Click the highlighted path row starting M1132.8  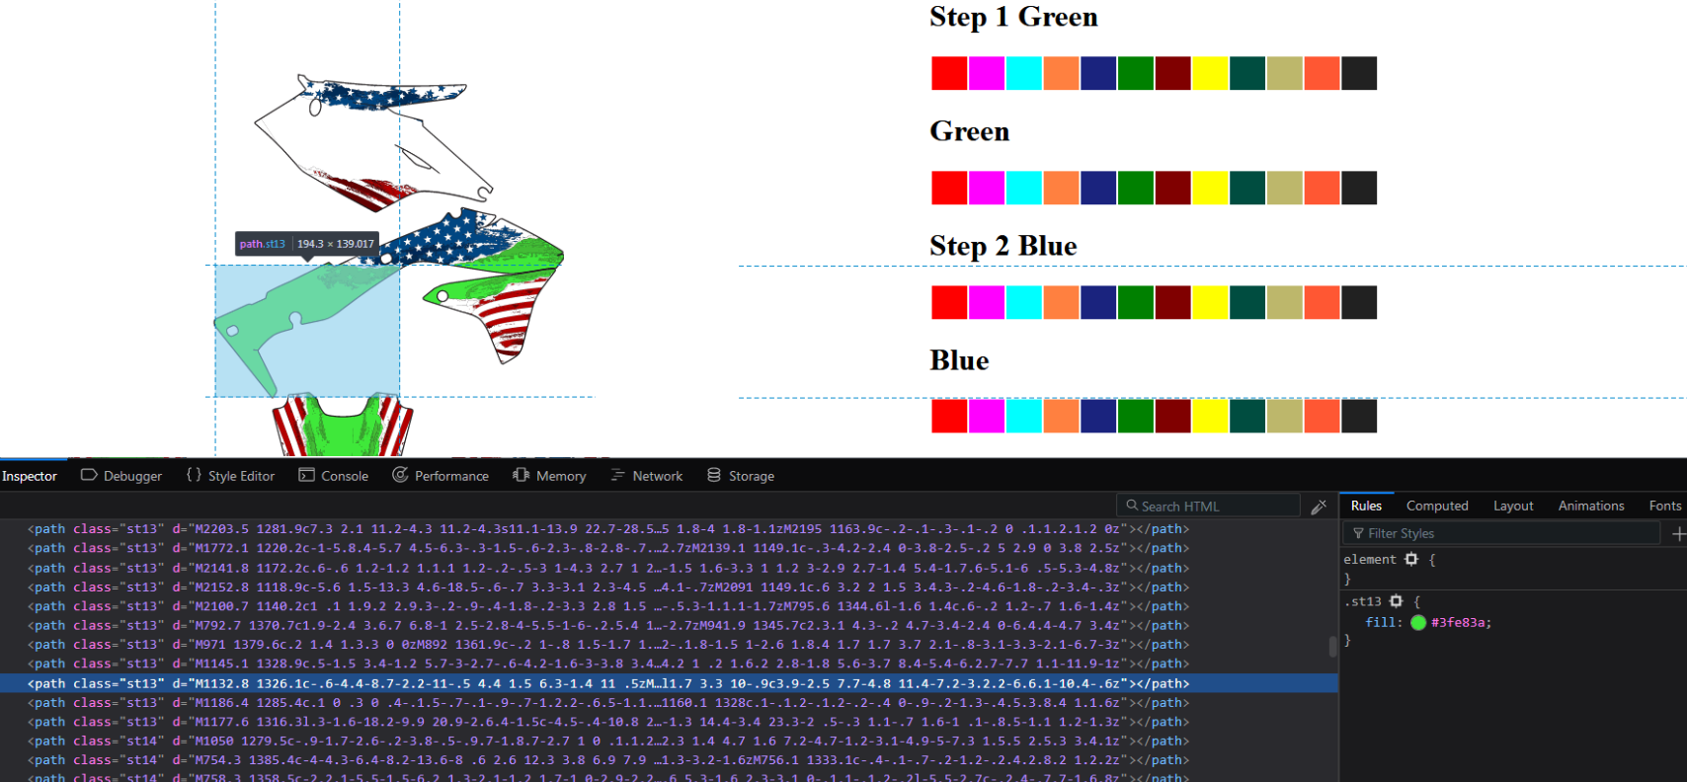(x=669, y=683)
